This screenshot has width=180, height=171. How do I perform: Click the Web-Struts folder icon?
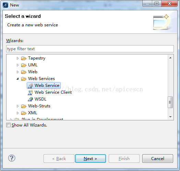click(24, 106)
